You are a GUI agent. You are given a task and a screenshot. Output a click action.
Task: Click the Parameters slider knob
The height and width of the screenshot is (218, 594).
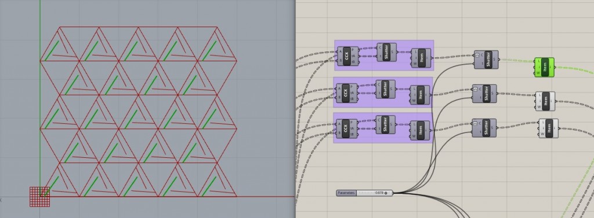386,193
